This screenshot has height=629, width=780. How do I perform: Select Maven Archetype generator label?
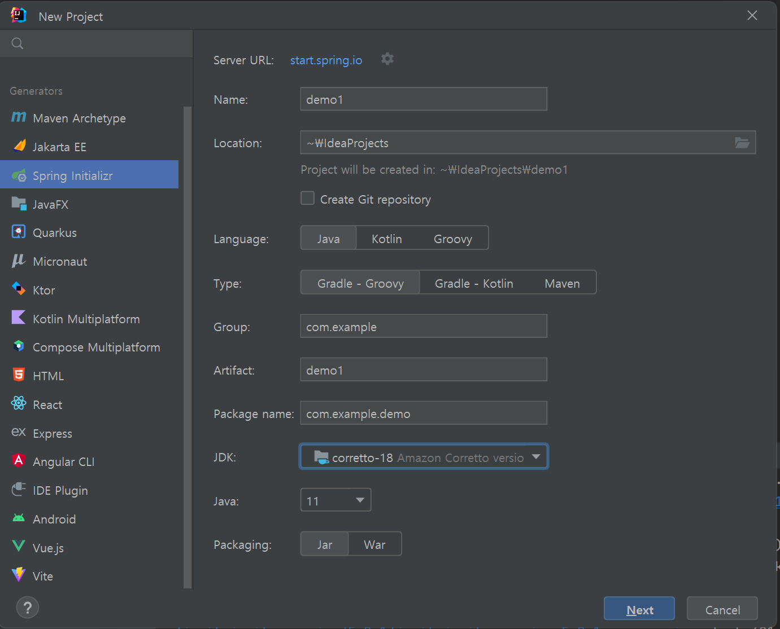[79, 118]
